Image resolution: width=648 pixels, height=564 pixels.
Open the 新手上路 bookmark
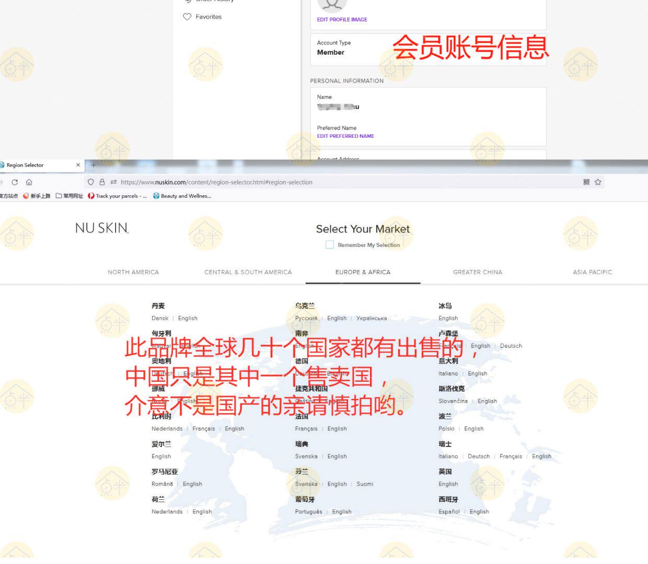37,196
